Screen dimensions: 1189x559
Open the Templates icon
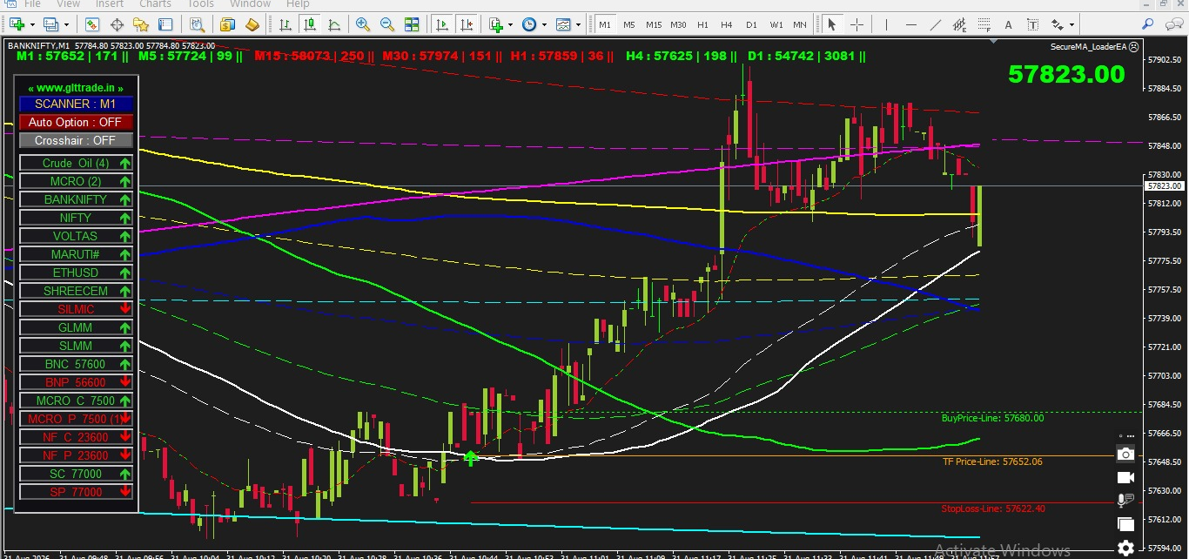tap(563, 24)
